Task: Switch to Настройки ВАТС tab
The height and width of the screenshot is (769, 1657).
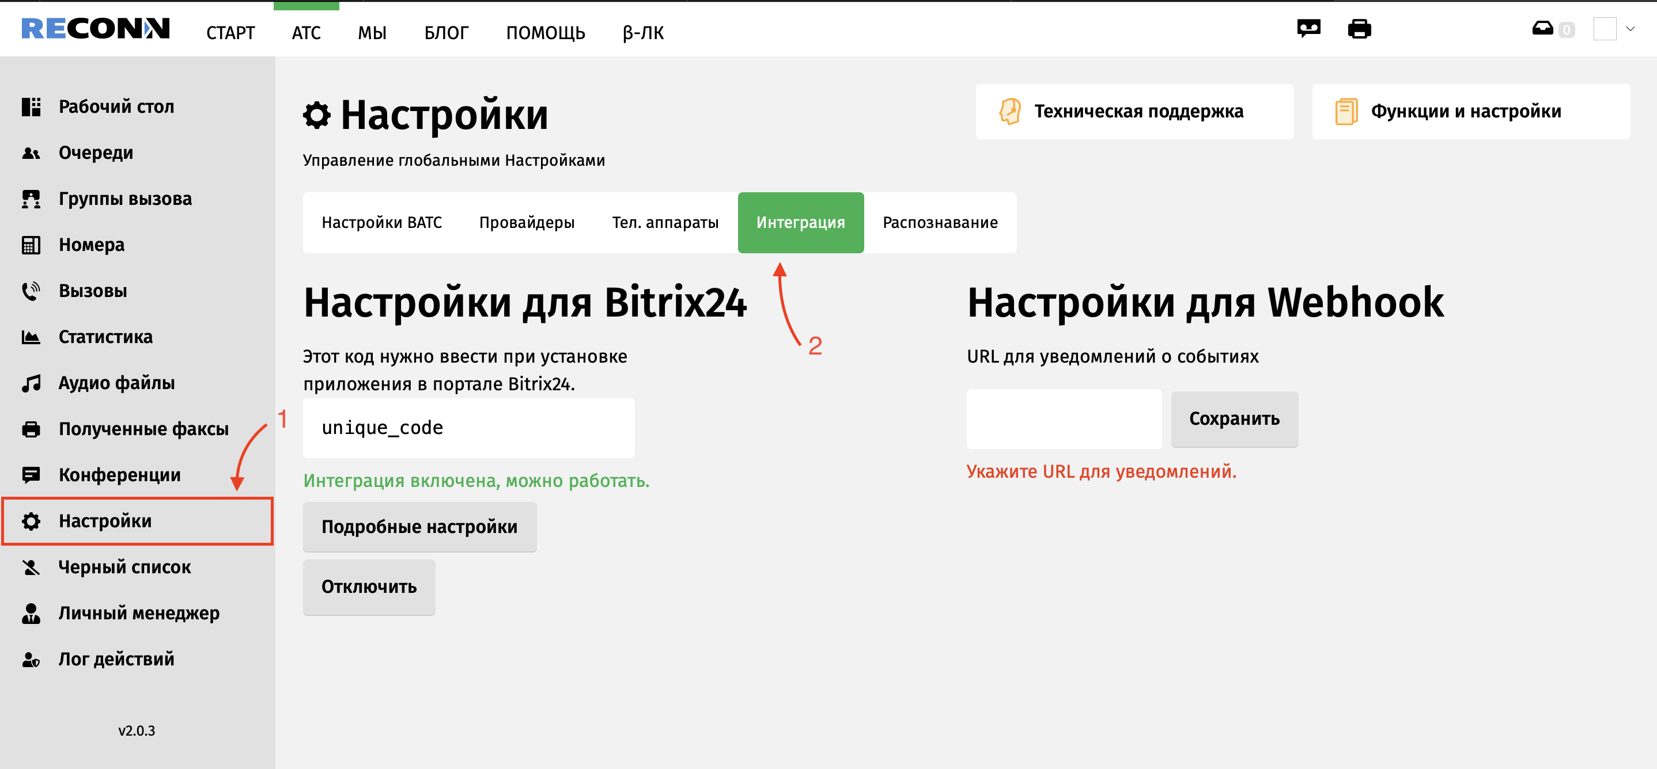Action: tap(382, 222)
